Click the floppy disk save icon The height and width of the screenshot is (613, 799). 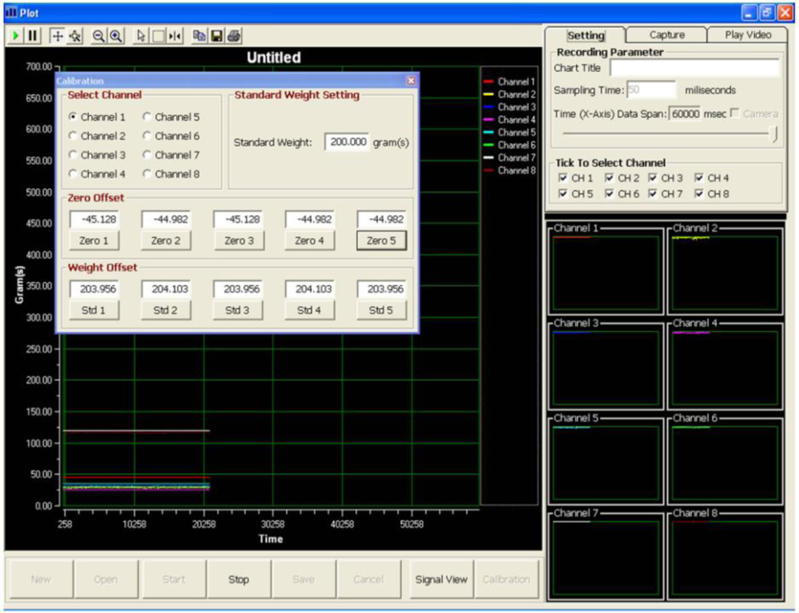point(217,36)
